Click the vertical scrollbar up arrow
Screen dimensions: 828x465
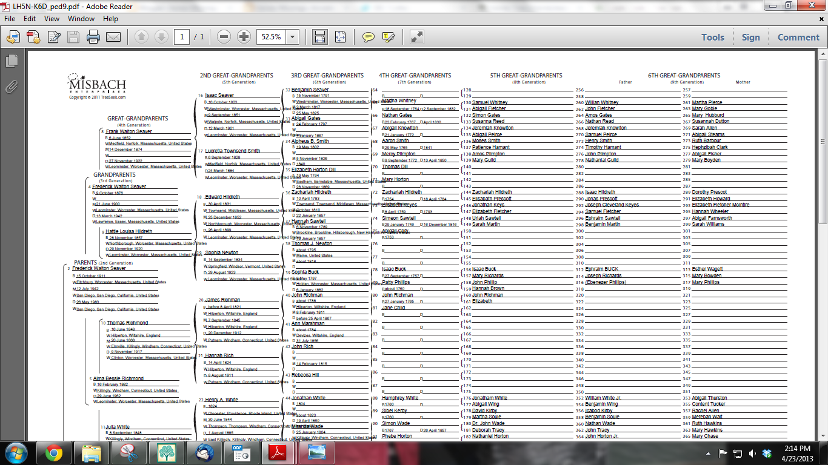coord(823,54)
